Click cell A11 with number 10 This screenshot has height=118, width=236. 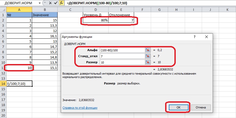pyautogui.click(x=19, y=68)
